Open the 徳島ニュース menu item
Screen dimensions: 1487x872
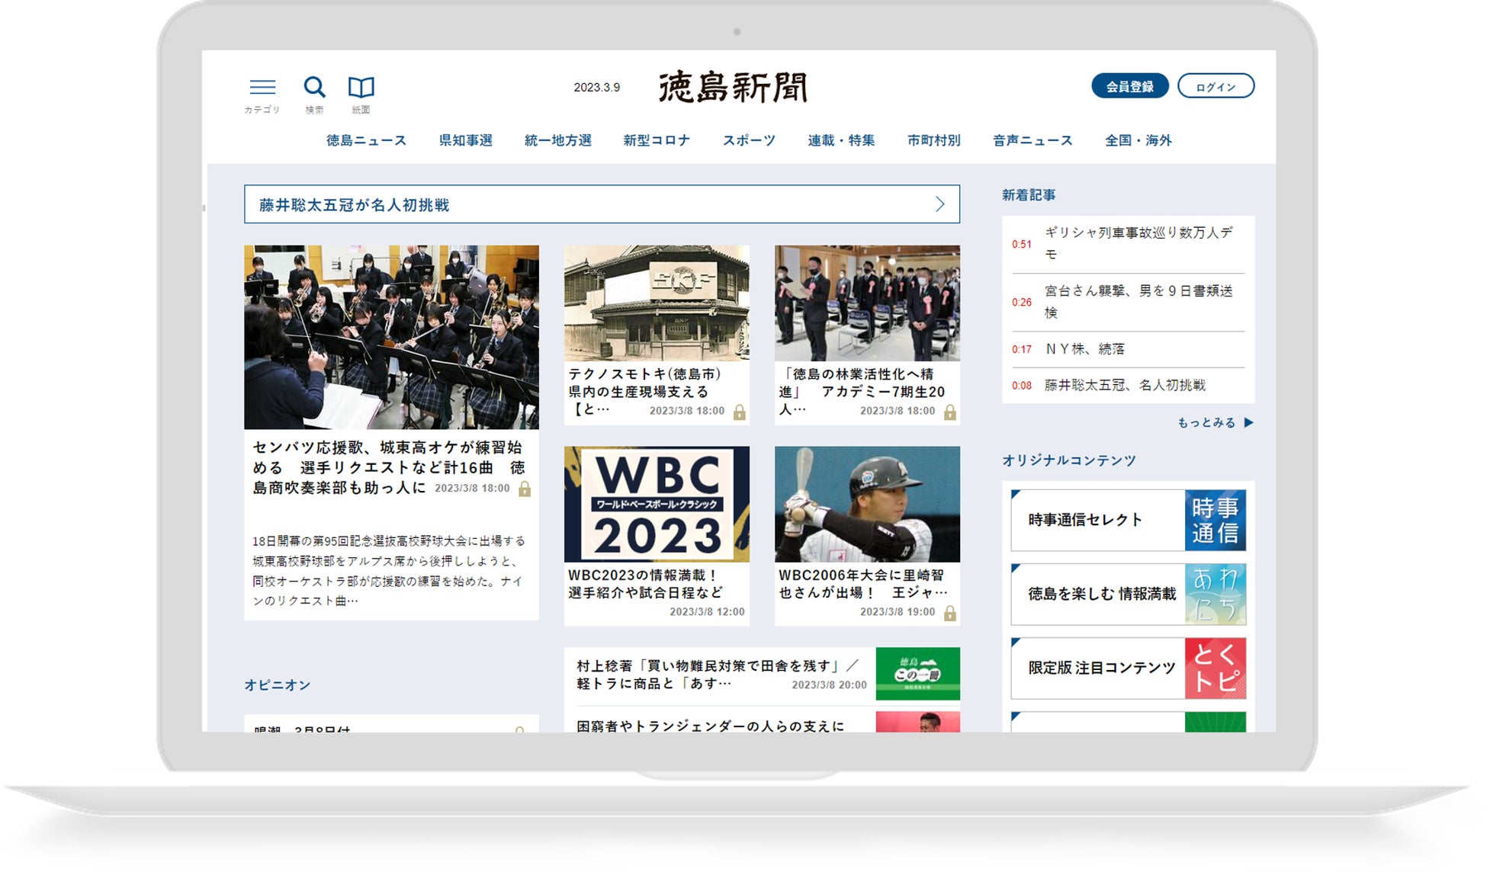coord(366,140)
